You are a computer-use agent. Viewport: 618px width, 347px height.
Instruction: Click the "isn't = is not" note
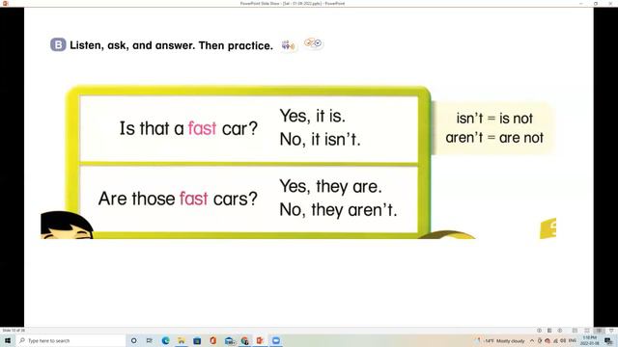coord(494,118)
